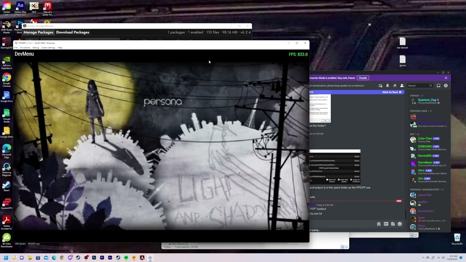Open Adobe After Effects 2022 desktop shortcut
The width and height of the screenshot is (466, 262).
click(20, 9)
